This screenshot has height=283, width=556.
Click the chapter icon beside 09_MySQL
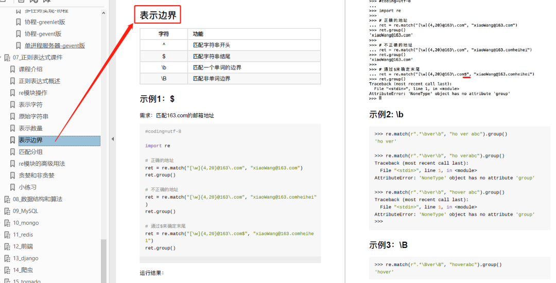pos(7,211)
